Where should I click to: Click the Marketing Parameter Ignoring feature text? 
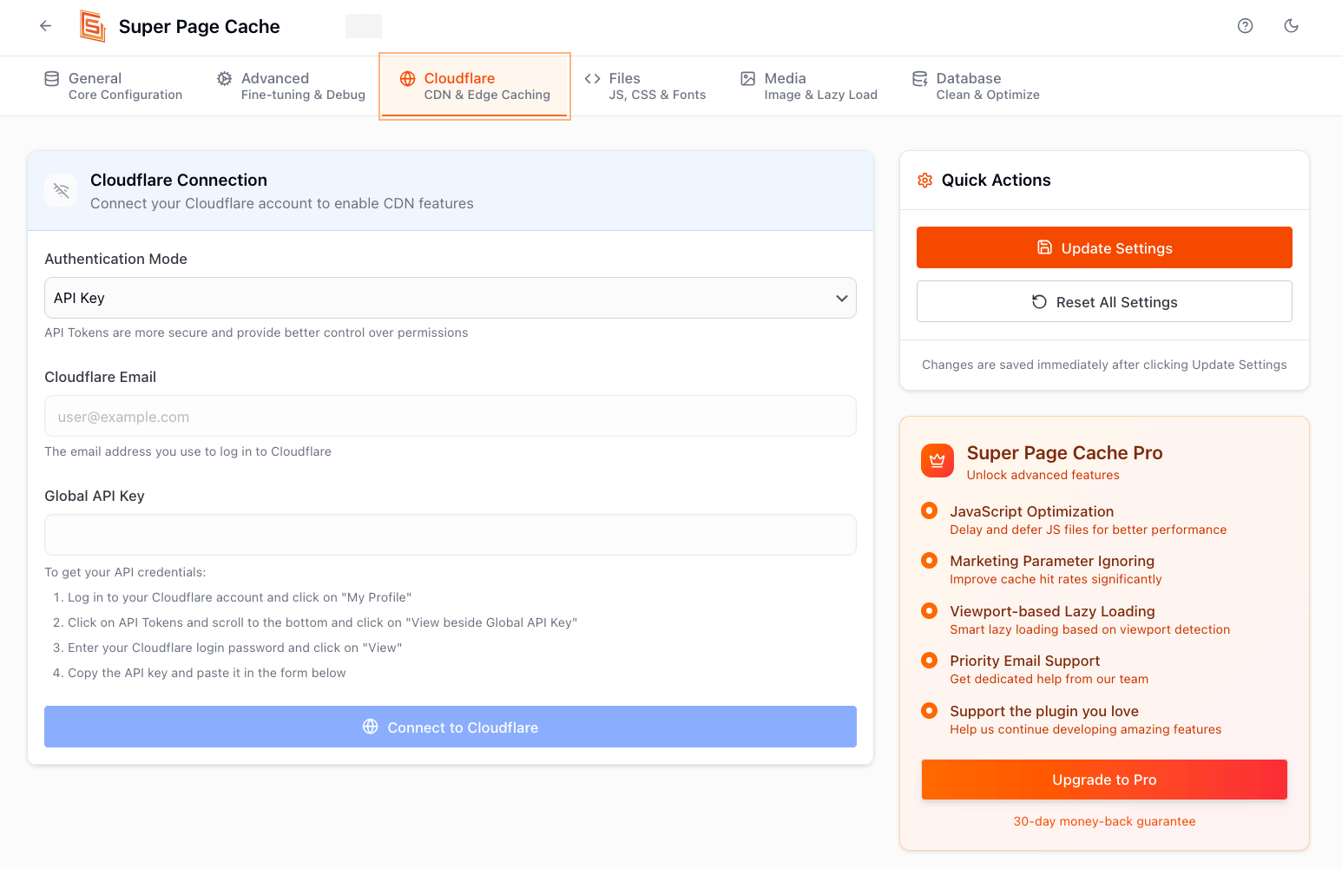tap(1052, 561)
